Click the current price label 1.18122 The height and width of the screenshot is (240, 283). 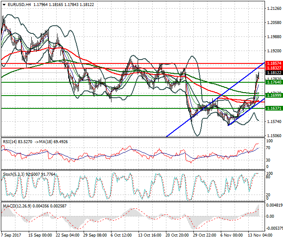click(x=274, y=73)
